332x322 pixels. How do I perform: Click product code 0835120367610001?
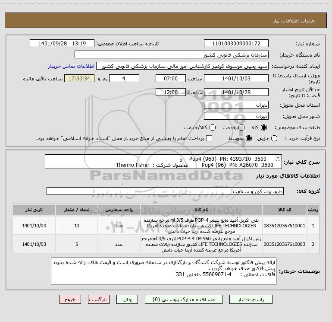click(285, 226)
